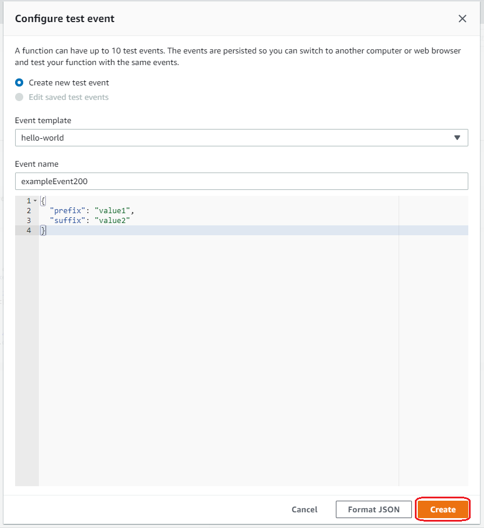Click the orange Create button
Image resolution: width=484 pixels, height=528 pixels.
click(x=443, y=509)
